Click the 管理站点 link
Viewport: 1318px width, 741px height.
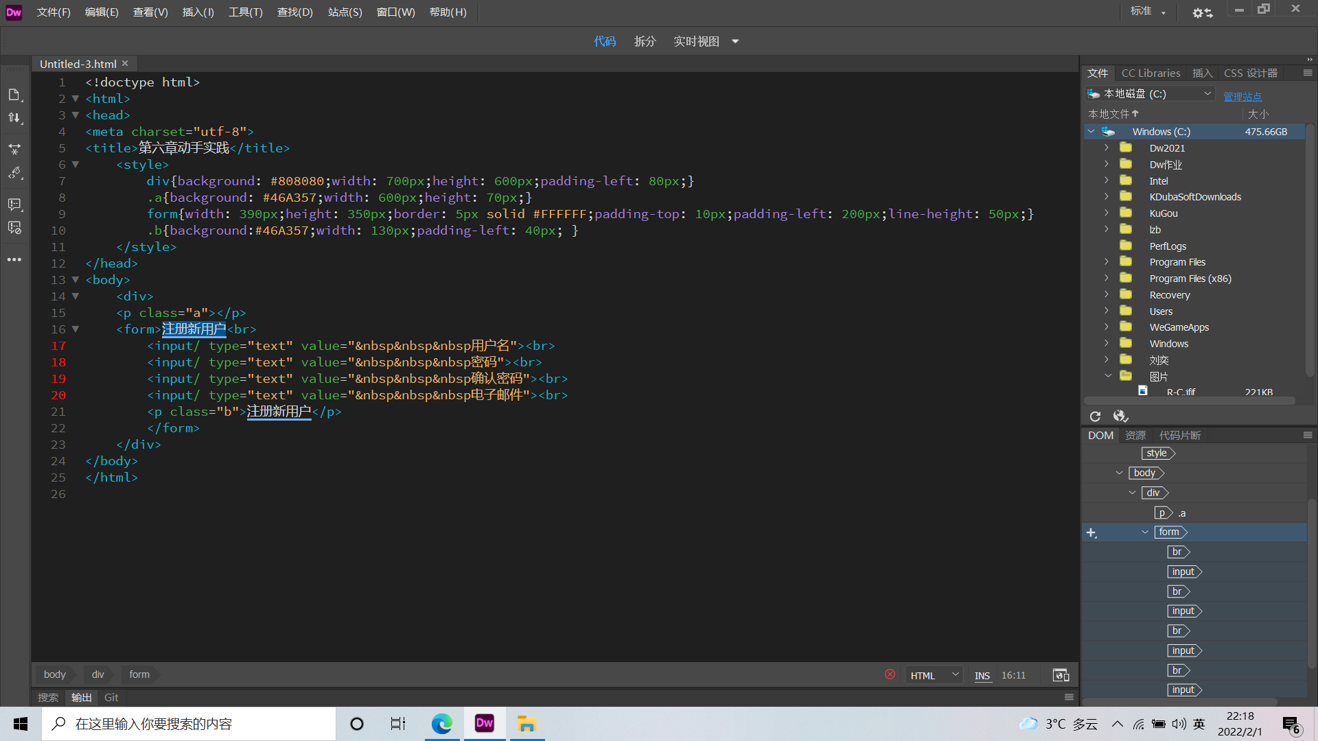pos(1242,96)
